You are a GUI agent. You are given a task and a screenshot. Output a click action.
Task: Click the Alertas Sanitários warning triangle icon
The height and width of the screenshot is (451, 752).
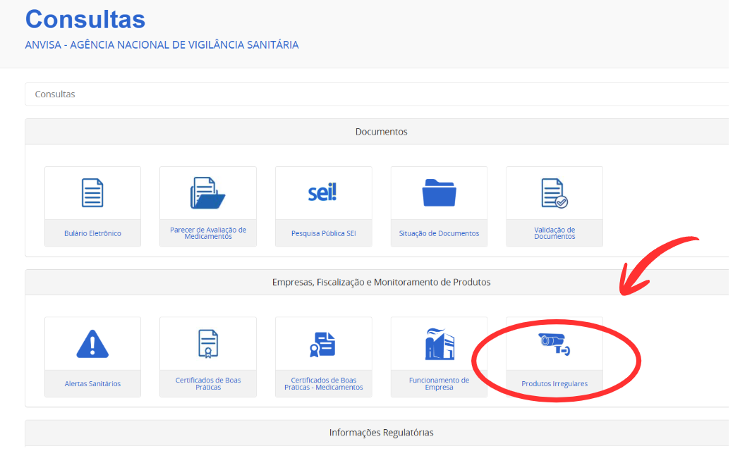coord(92,344)
